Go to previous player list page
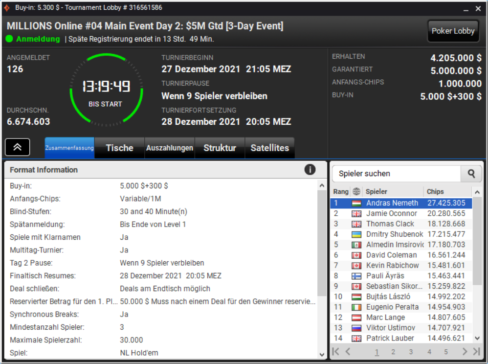Screen dimensions: 488x364 tap(348, 352)
